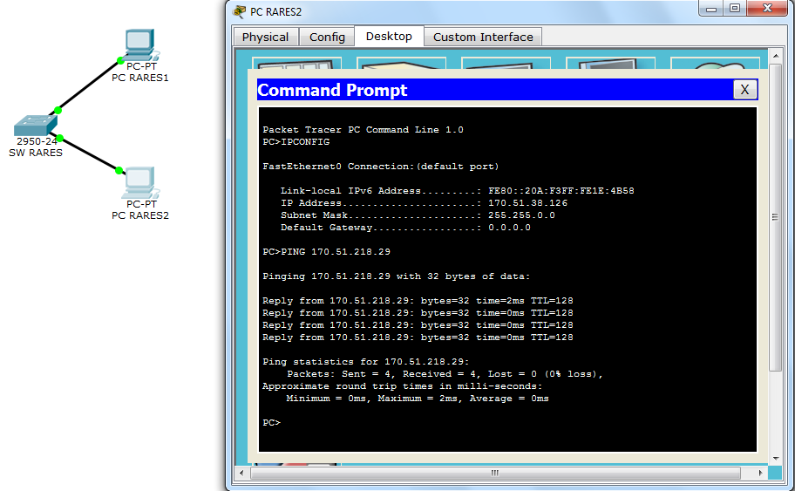This screenshot has width=795, height=491.
Task: Minimize the PC RARES2 window
Action: pos(711,8)
